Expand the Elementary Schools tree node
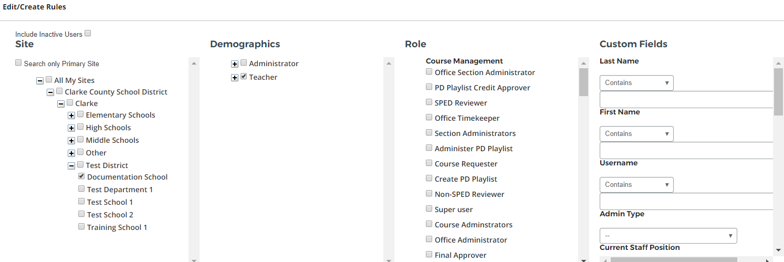The height and width of the screenshot is (262, 784). pyautogui.click(x=71, y=115)
